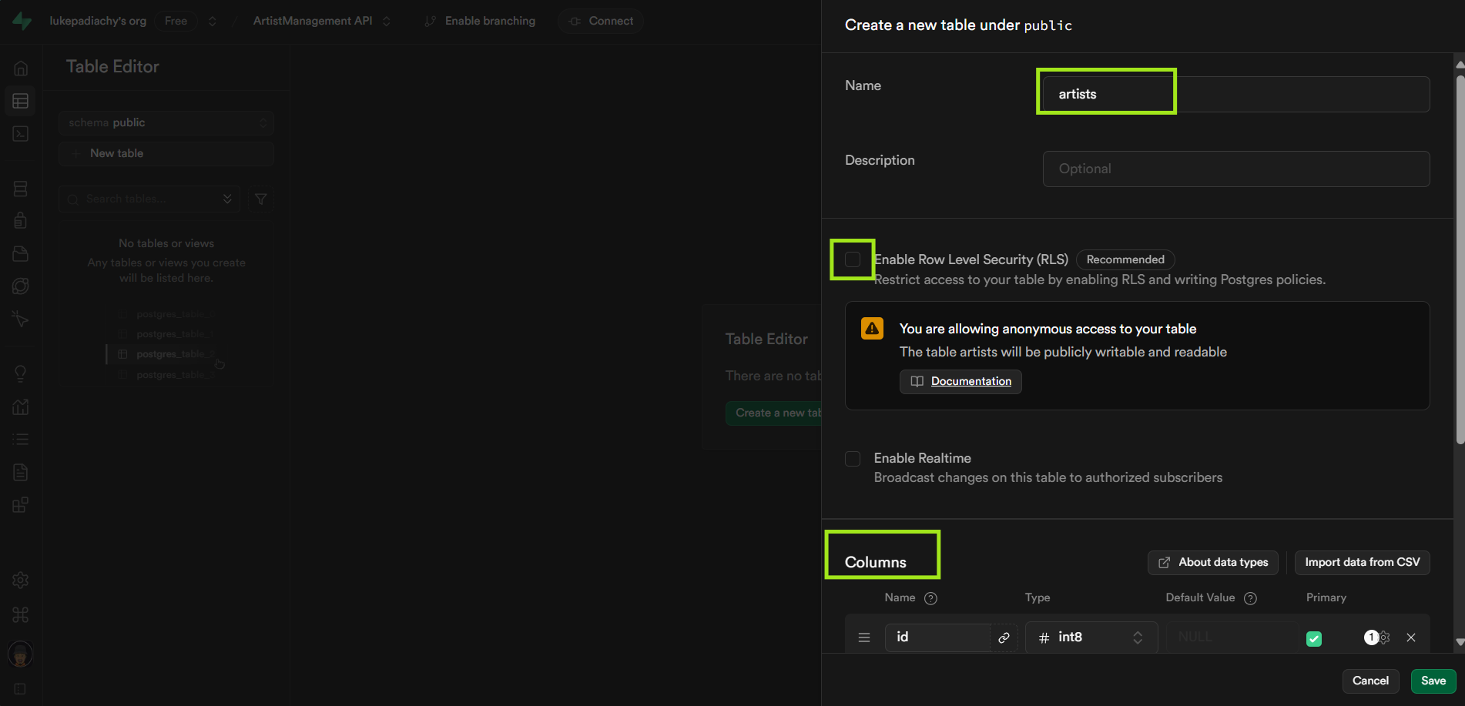
Task: Open the Edge Functions sidebar icon
Action: pyautogui.click(x=21, y=286)
